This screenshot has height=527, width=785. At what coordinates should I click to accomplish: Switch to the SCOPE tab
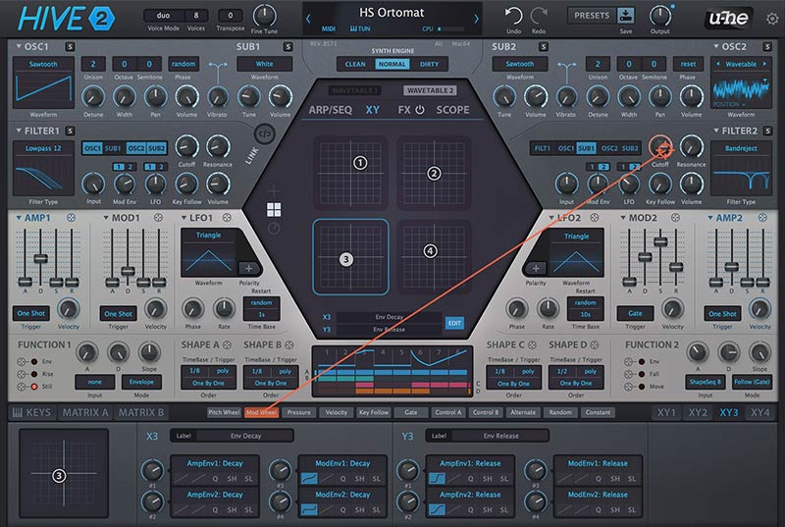point(452,110)
